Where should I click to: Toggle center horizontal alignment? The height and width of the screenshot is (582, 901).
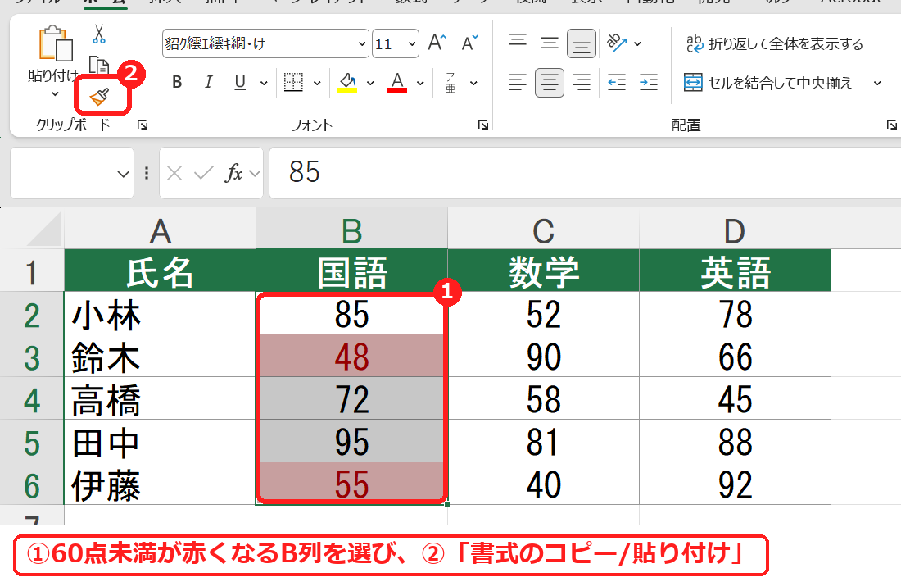click(550, 83)
